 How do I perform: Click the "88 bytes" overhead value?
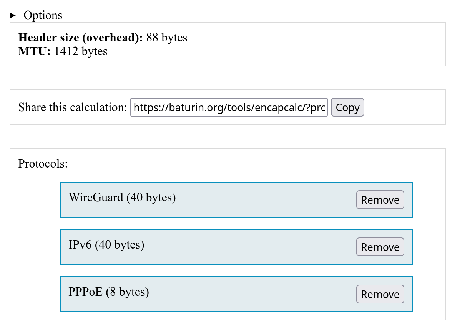167,38
